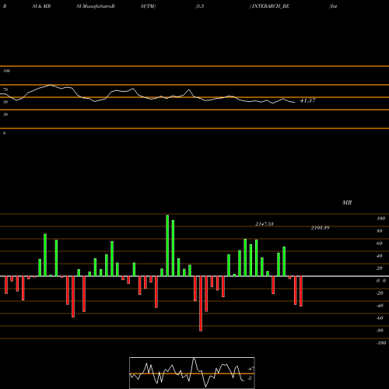This screenshot has width=389, height=389.
Task: Click the 70 level label on RSI axis
Action: coord(5,89)
